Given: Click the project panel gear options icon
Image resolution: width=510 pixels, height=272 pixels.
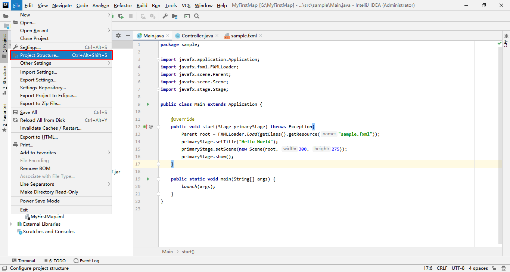Looking at the screenshot, I should click(118, 35).
